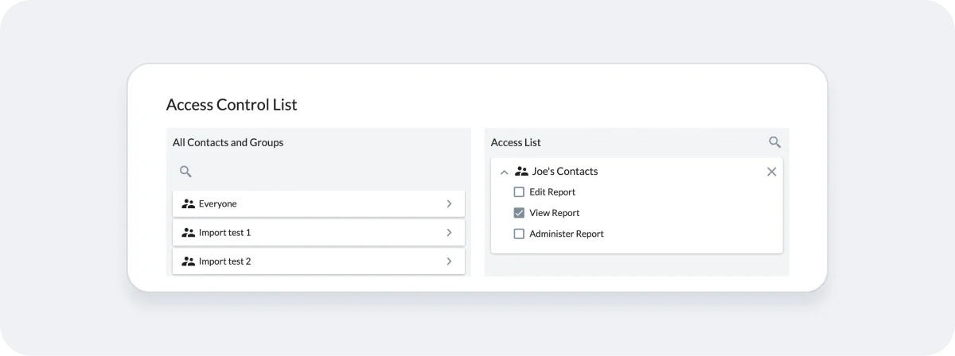The height and width of the screenshot is (356, 955).
Task: Select the Everyone row text
Action: [218, 204]
